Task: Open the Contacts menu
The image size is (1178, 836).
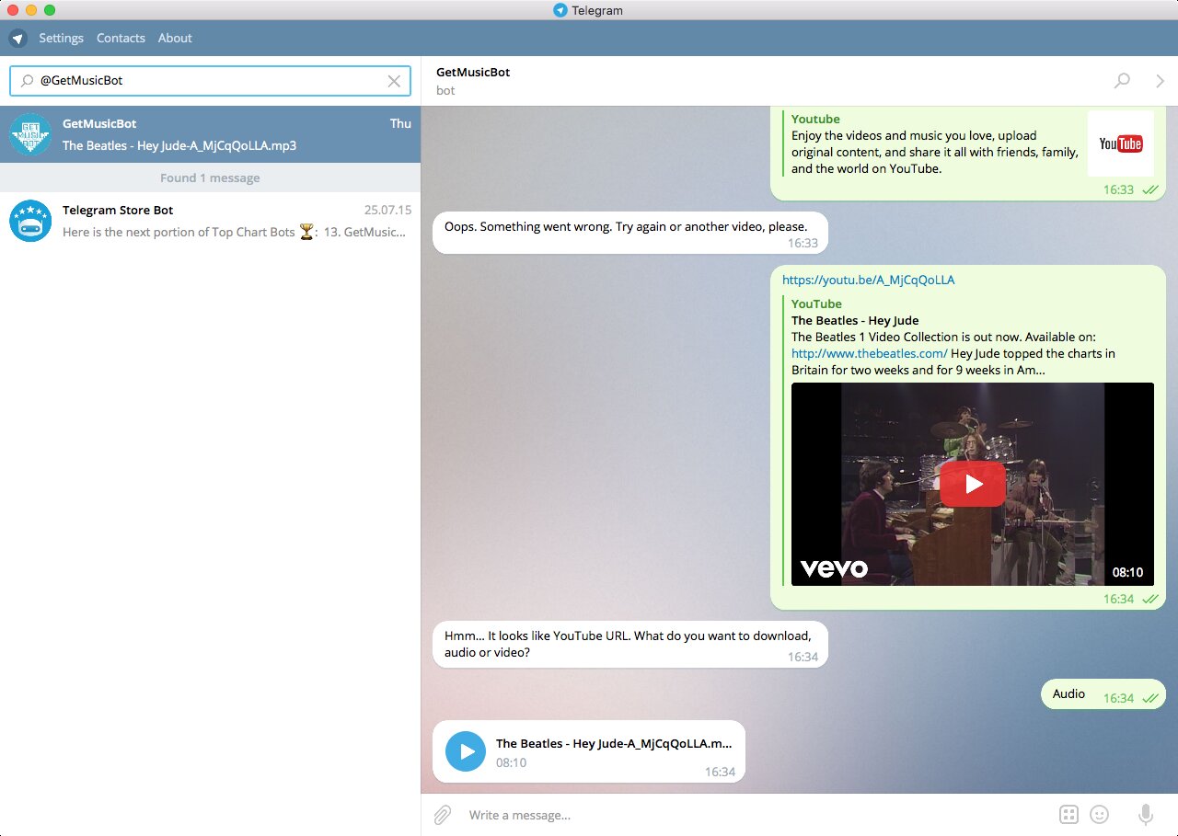Action: tap(121, 39)
